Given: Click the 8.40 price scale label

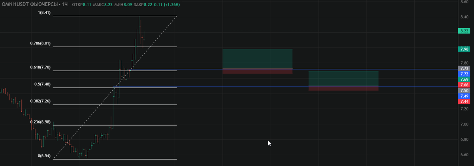Looking at the screenshot, I should click(x=464, y=17).
